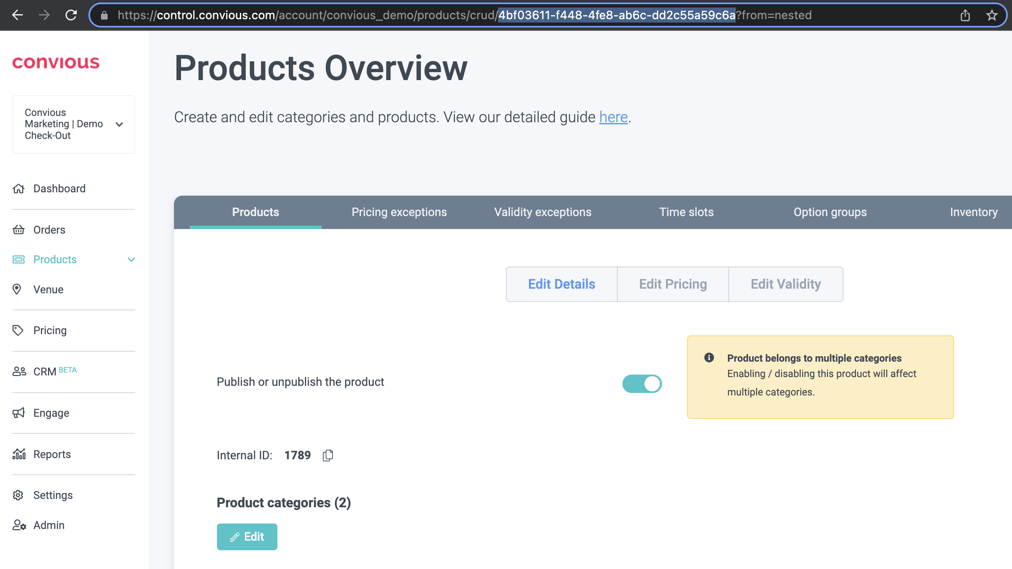
Task: Click the Pricing tag icon
Action: coord(18,330)
